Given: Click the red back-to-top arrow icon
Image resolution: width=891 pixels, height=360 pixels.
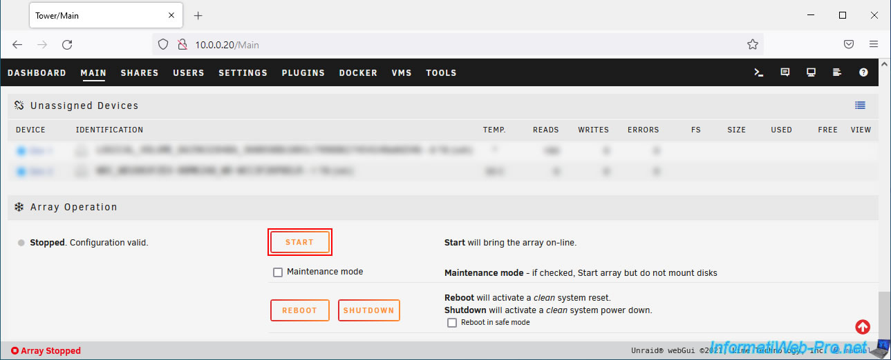Looking at the screenshot, I should click(863, 327).
